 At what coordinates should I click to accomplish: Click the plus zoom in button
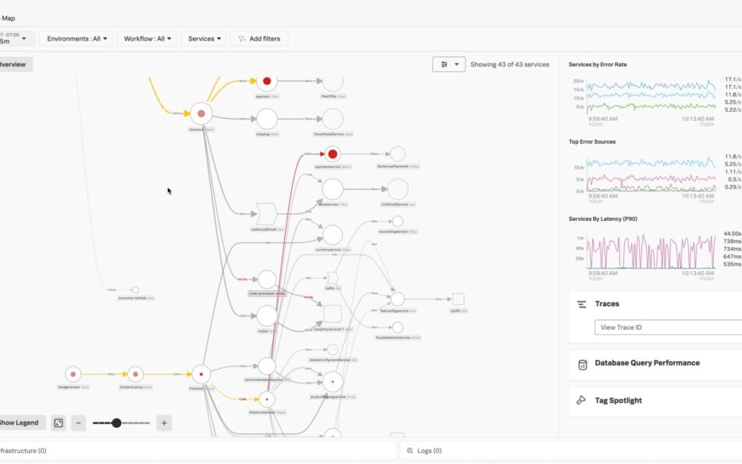164,423
